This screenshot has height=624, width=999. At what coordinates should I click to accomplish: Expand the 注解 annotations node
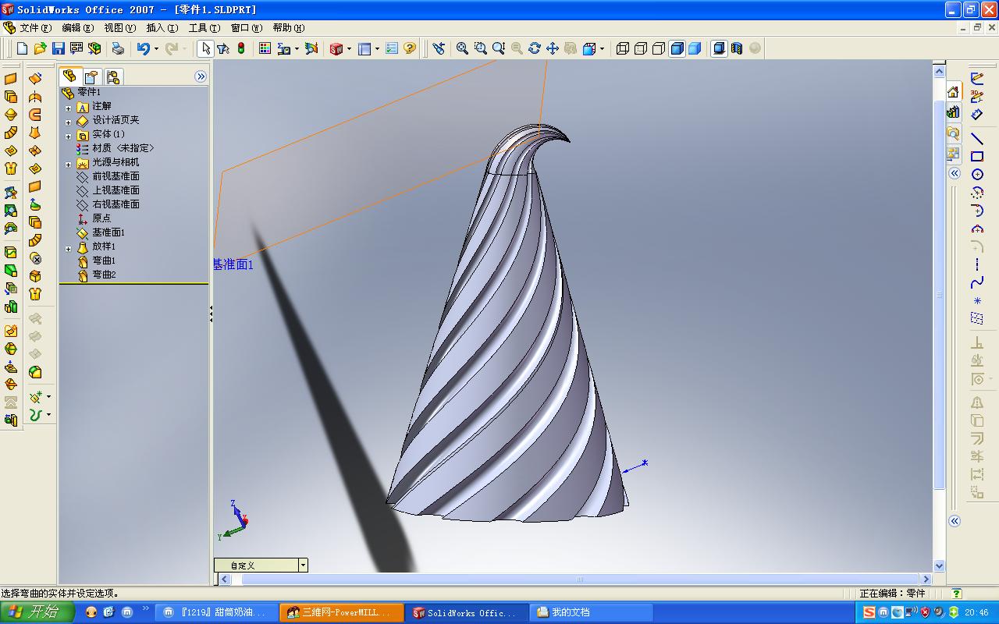pos(68,108)
